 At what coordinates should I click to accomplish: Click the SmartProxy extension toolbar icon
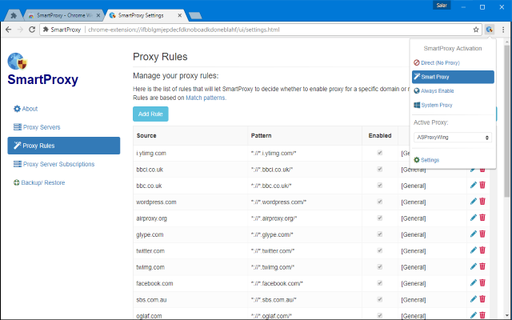(x=489, y=30)
